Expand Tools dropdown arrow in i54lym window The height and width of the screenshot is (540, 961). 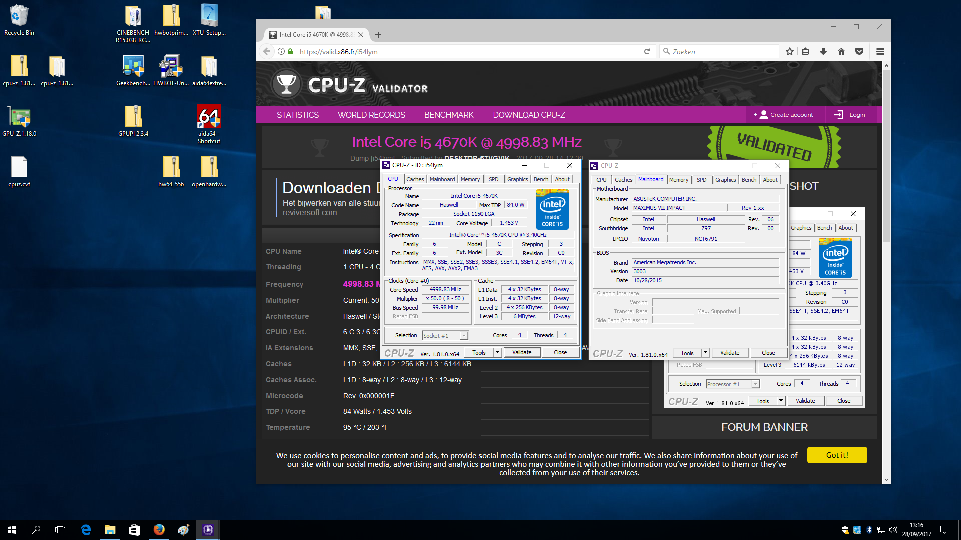(497, 352)
